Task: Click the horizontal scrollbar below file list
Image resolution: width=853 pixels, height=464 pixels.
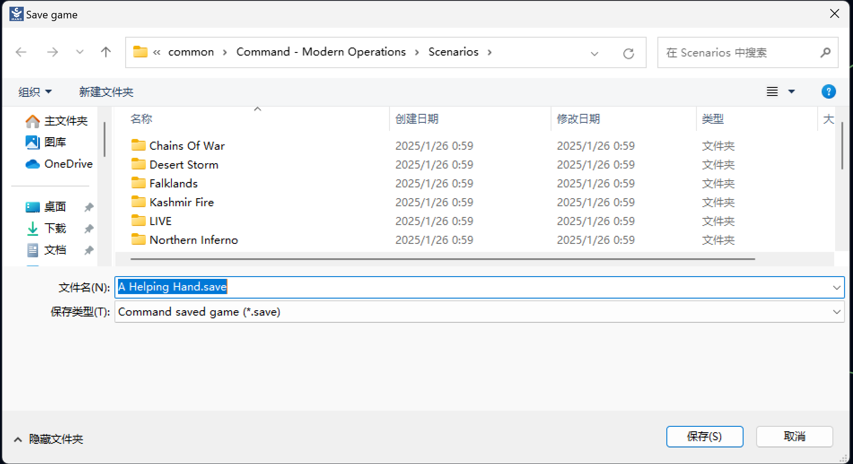Action: [x=442, y=259]
